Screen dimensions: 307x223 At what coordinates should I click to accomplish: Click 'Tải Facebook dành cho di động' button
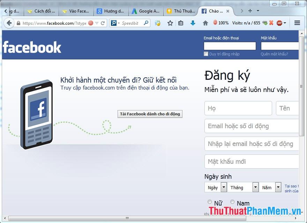pyautogui.click(x=150, y=114)
